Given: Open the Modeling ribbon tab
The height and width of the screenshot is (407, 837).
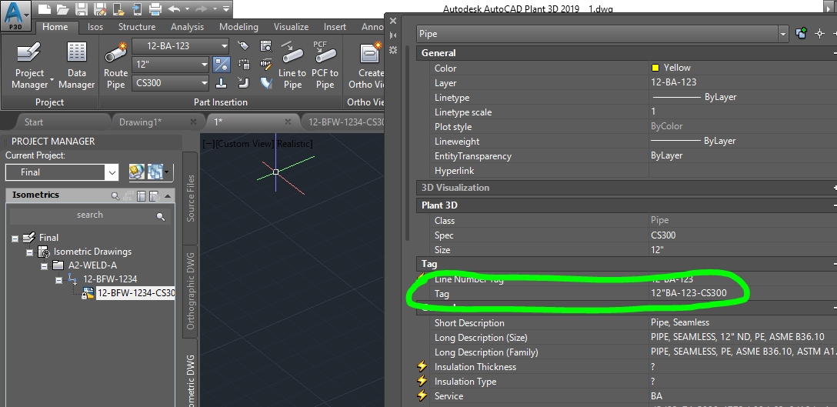Looking at the screenshot, I should click(238, 27).
